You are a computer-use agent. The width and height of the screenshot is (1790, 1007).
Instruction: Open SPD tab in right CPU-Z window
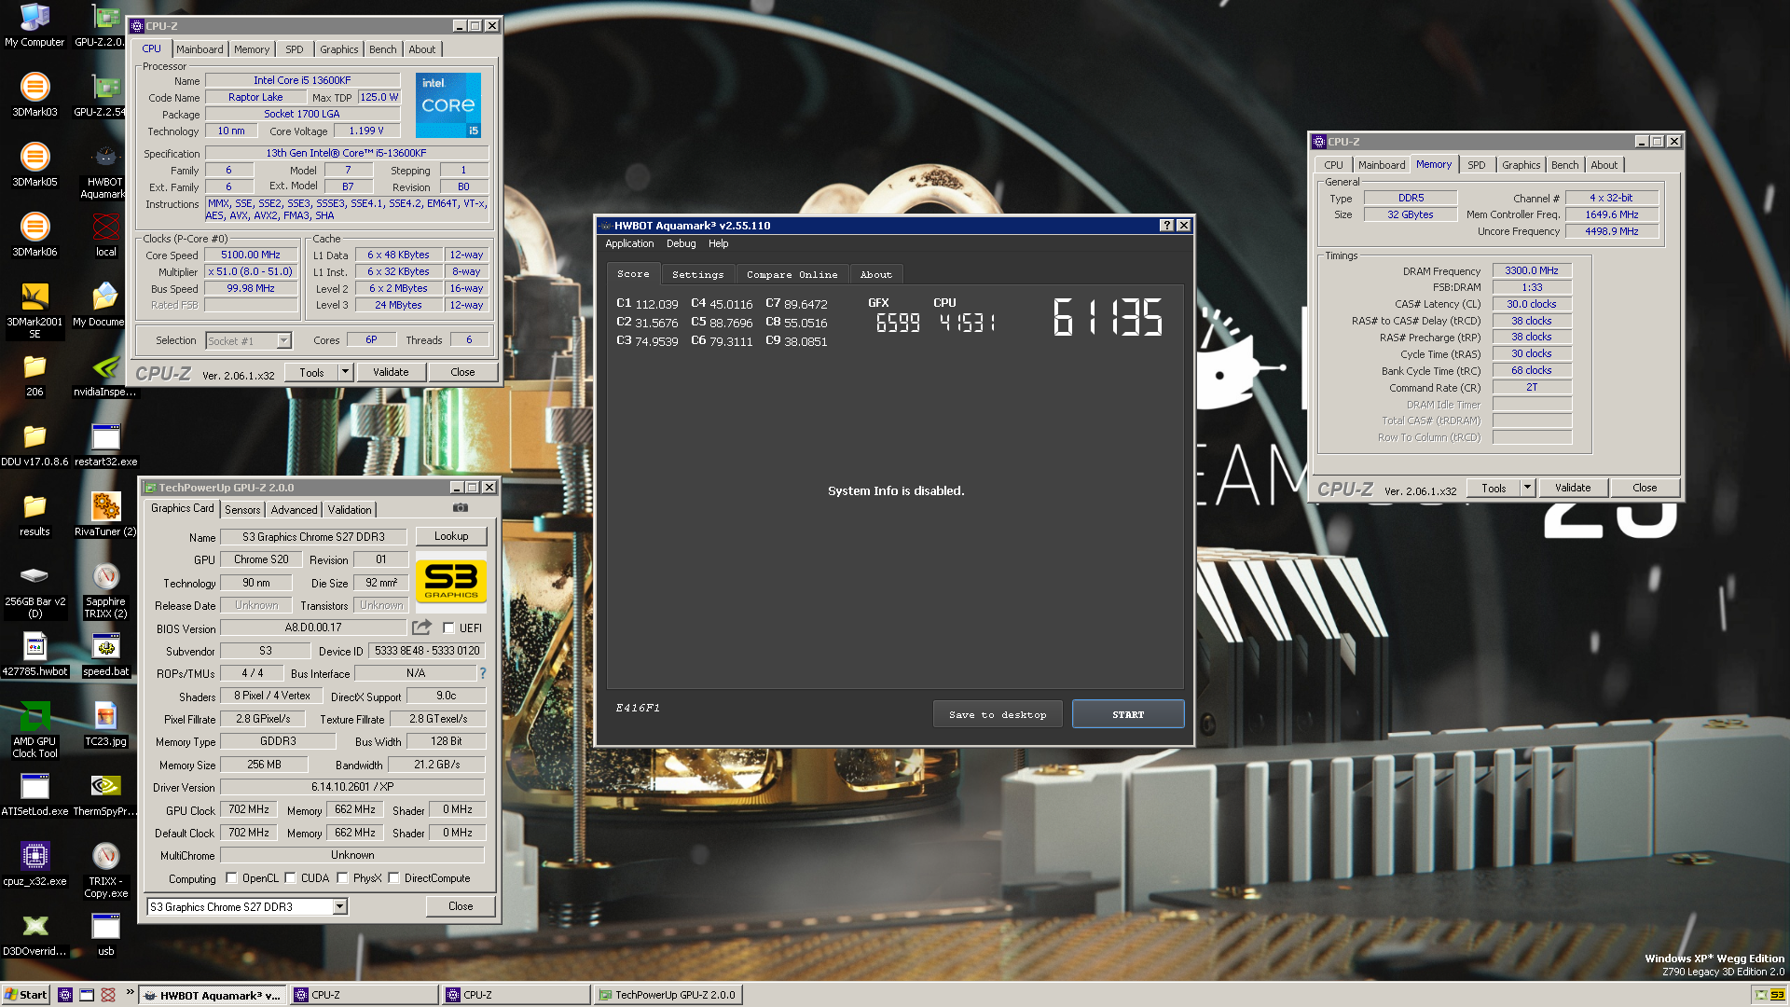point(1476,165)
